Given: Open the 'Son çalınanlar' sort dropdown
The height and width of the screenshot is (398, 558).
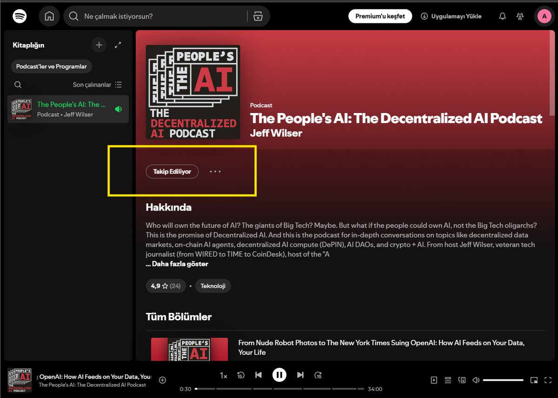Looking at the screenshot, I should [x=97, y=85].
